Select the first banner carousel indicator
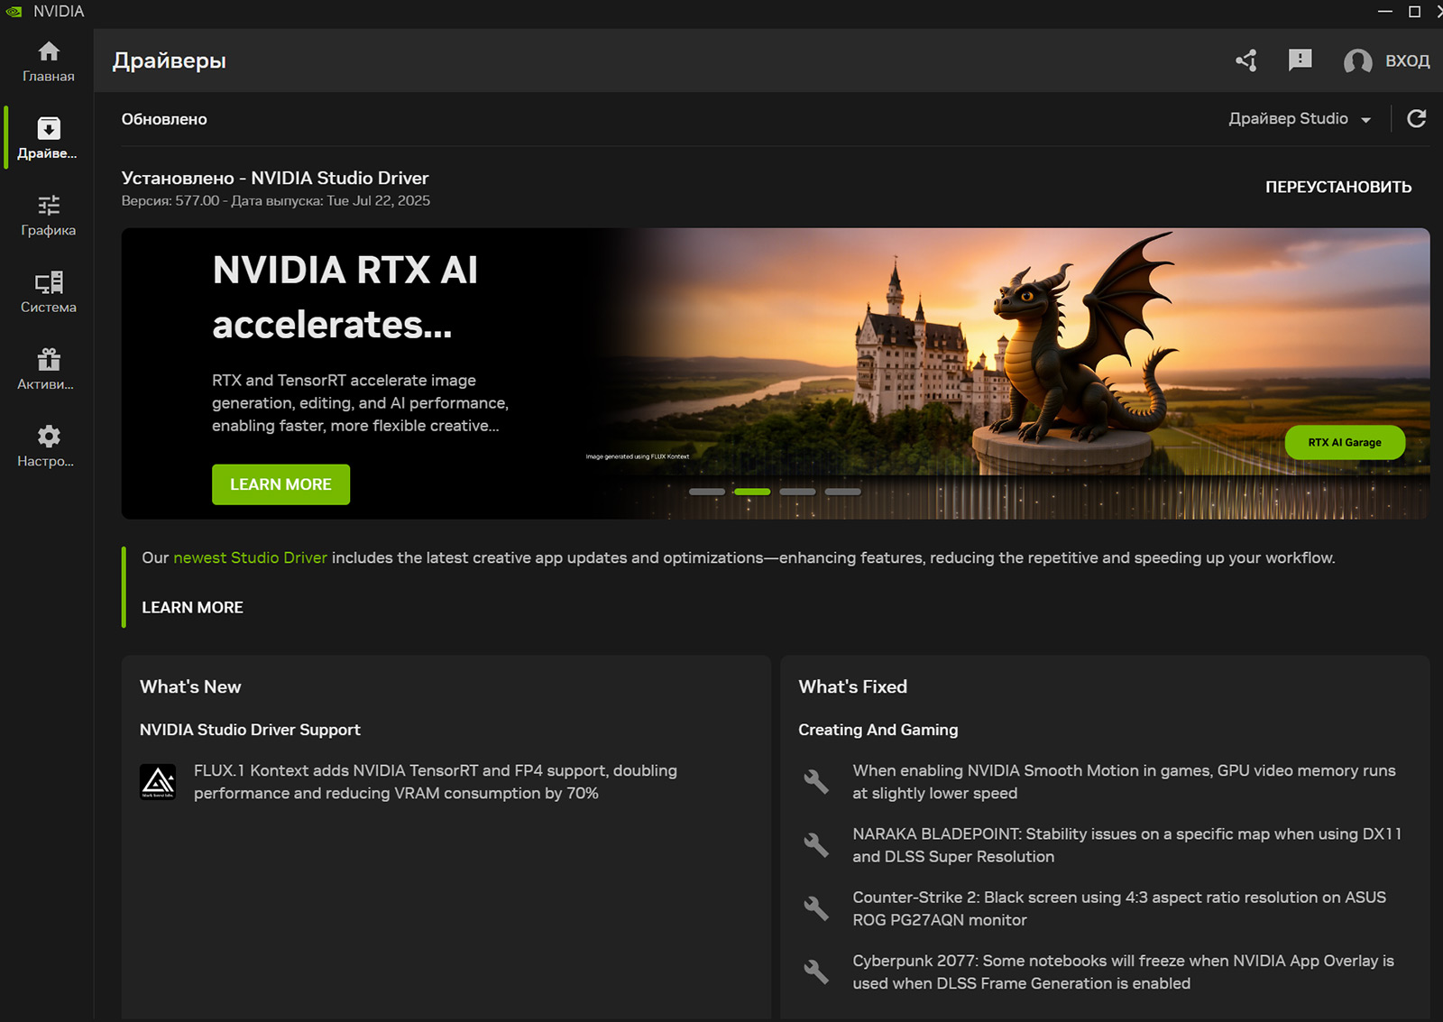Screen dimensions: 1443x1022 (707, 492)
